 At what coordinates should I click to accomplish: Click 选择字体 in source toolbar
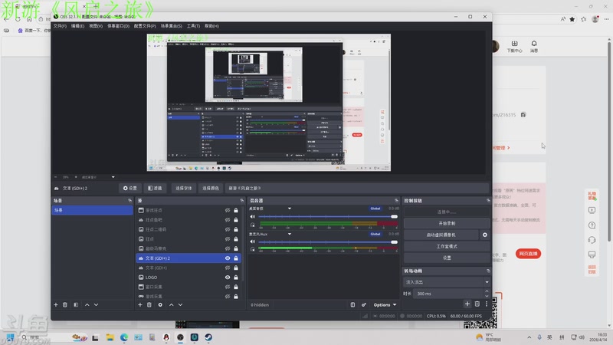tap(183, 188)
